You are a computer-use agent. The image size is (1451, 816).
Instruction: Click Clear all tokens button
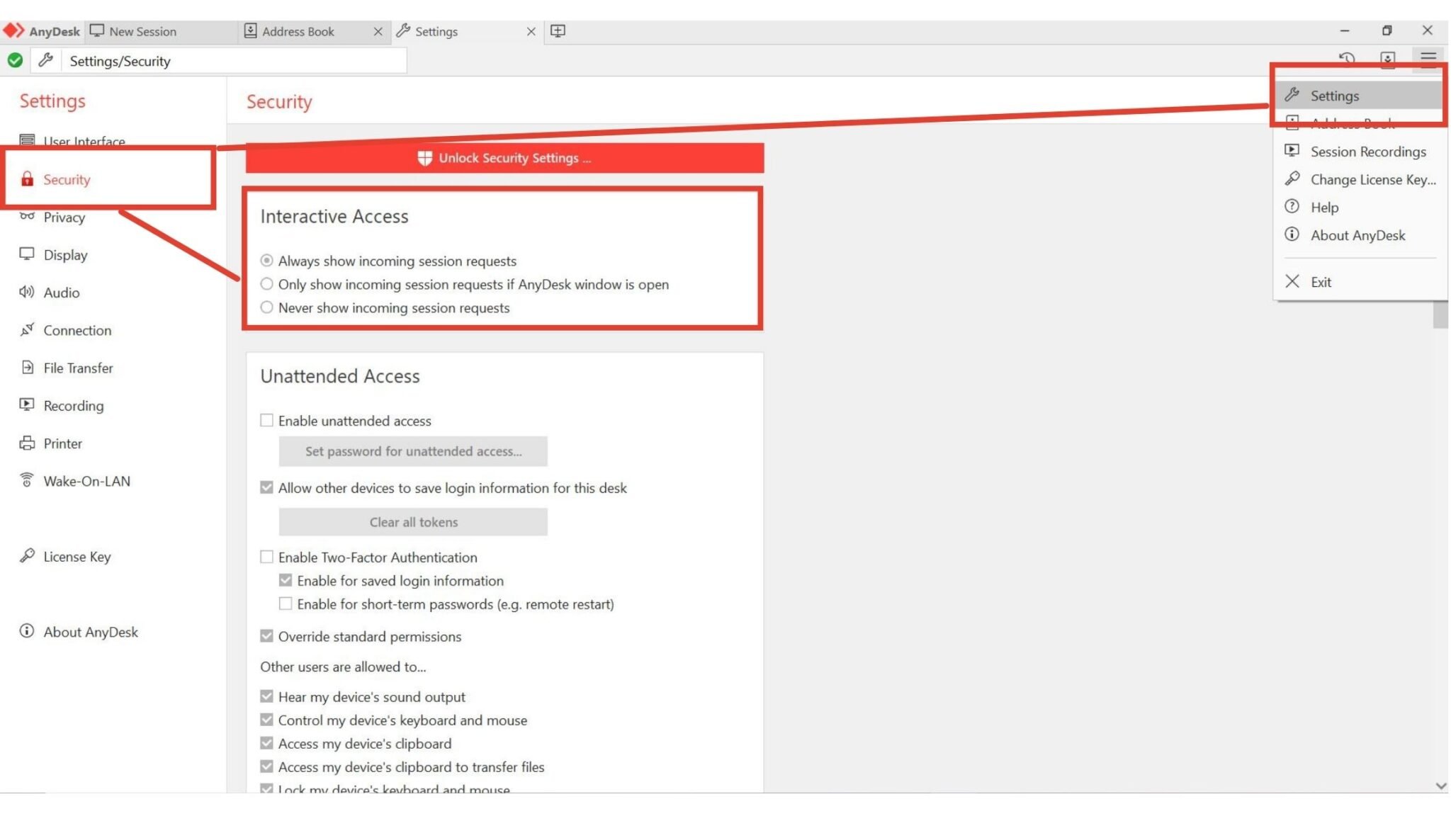(413, 522)
